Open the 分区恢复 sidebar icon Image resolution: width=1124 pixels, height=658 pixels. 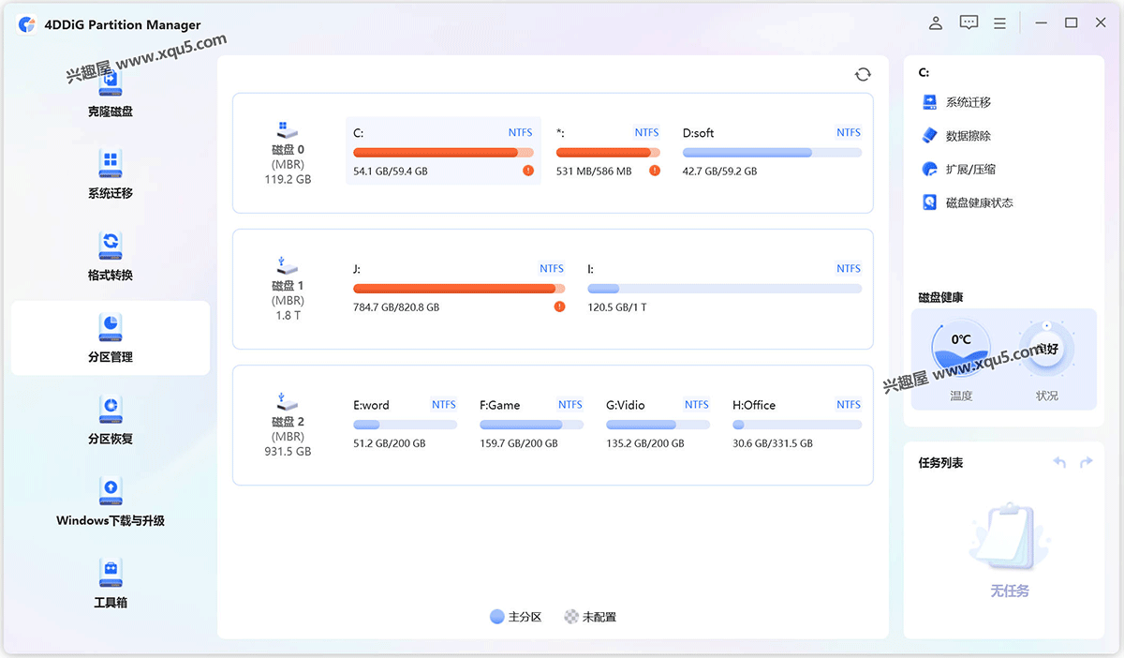(x=111, y=409)
